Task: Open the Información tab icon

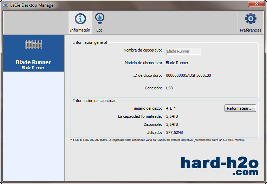Action: [x=80, y=19]
